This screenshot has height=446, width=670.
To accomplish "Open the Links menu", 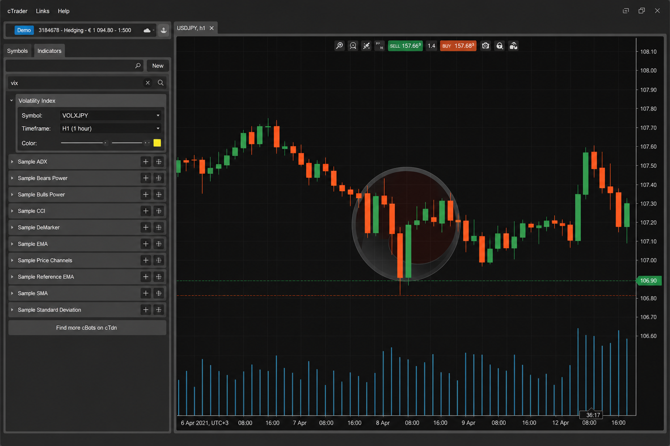I will coord(43,11).
